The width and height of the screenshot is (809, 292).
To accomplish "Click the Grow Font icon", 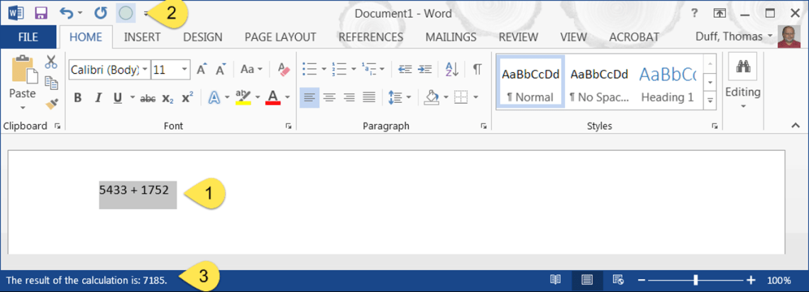I will [202, 69].
